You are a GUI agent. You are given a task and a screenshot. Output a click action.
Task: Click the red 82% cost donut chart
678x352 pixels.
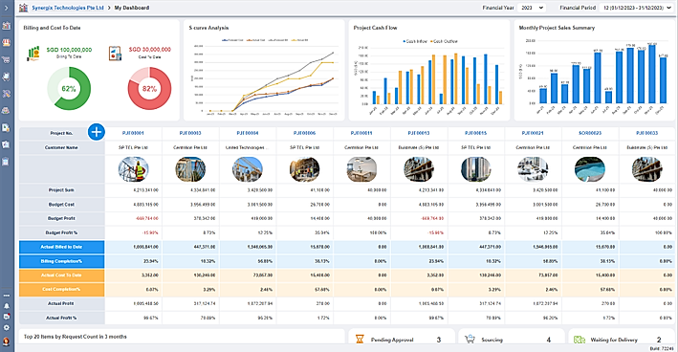pyautogui.click(x=149, y=89)
